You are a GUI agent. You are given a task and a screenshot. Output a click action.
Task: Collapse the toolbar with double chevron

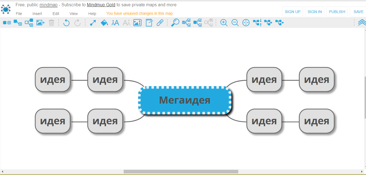coord(362,23)
